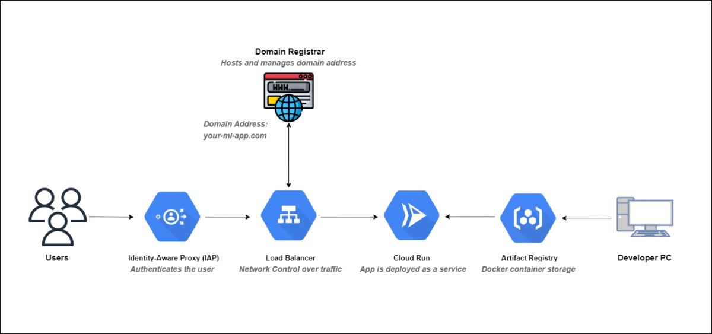This screenshot has width=712, height=334.
Task: Select the 'Cloud Run' label
Action: click(412, 259)
